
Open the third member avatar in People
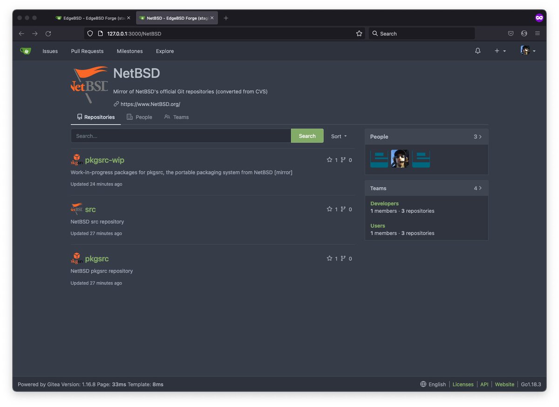[x=421, y=159]
